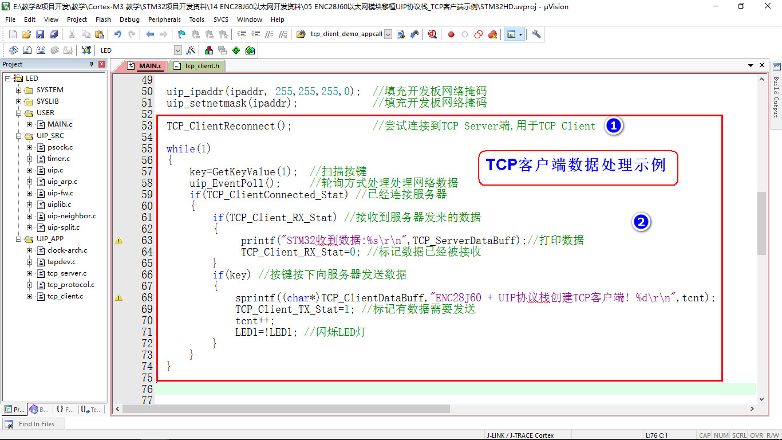Translate current file icon
The image size is (782, 440).
tap(13, 50)
